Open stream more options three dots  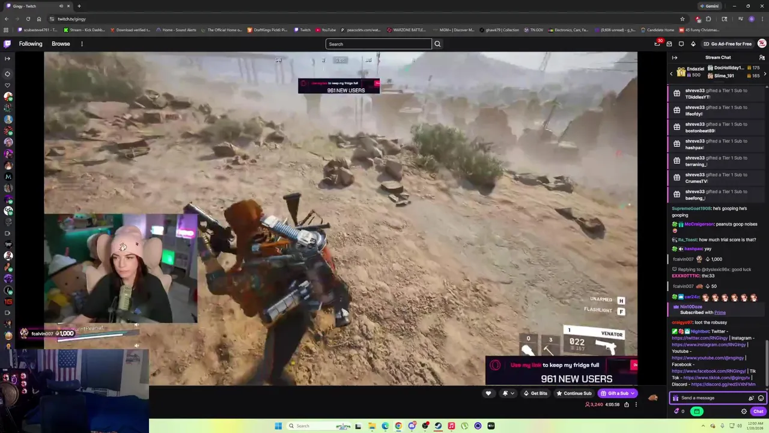(x=636, y=405)
